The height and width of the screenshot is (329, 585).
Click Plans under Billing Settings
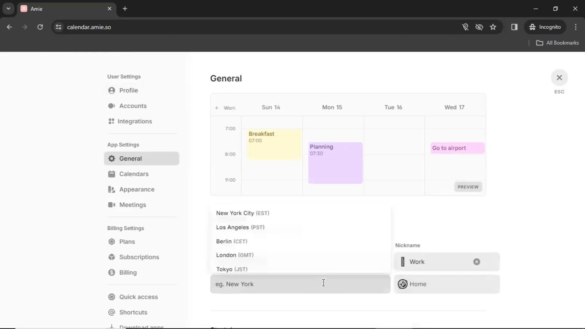tap(127, 242)
